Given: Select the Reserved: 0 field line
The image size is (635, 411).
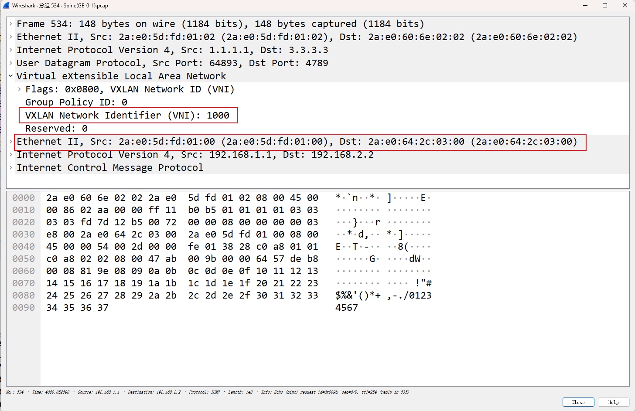Looking at the screenshot, I should click(x=56, y=128).
